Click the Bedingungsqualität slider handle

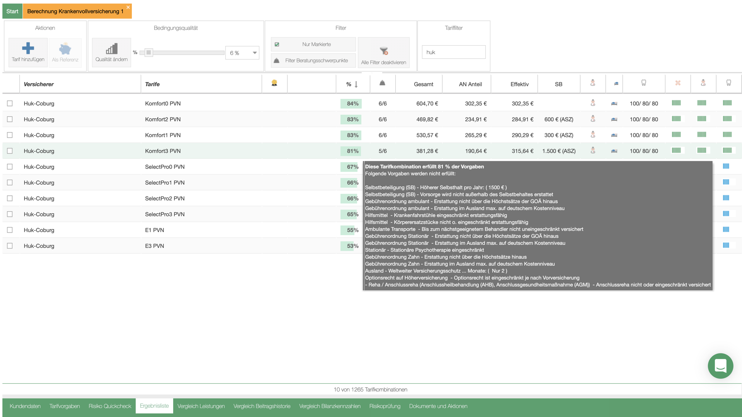click(x=149, y=53)
